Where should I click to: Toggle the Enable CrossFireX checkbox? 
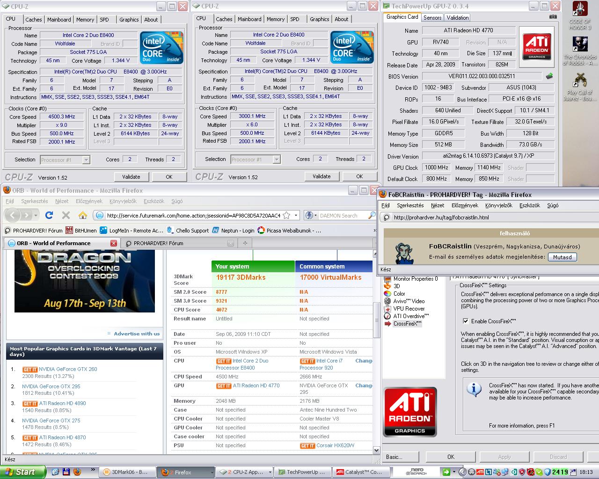(x=465, y=321)
